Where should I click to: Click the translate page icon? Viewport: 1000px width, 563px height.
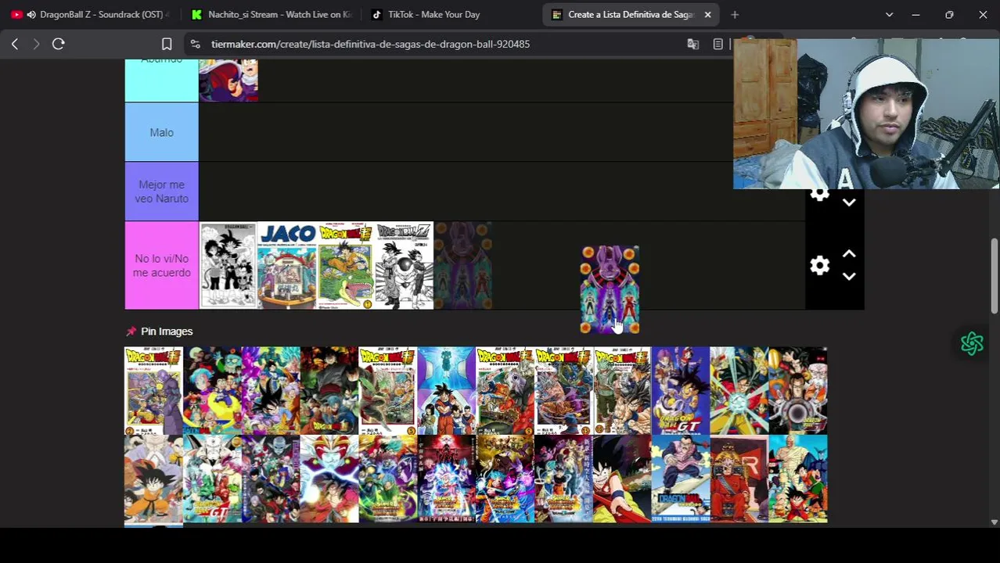(692, 45)
